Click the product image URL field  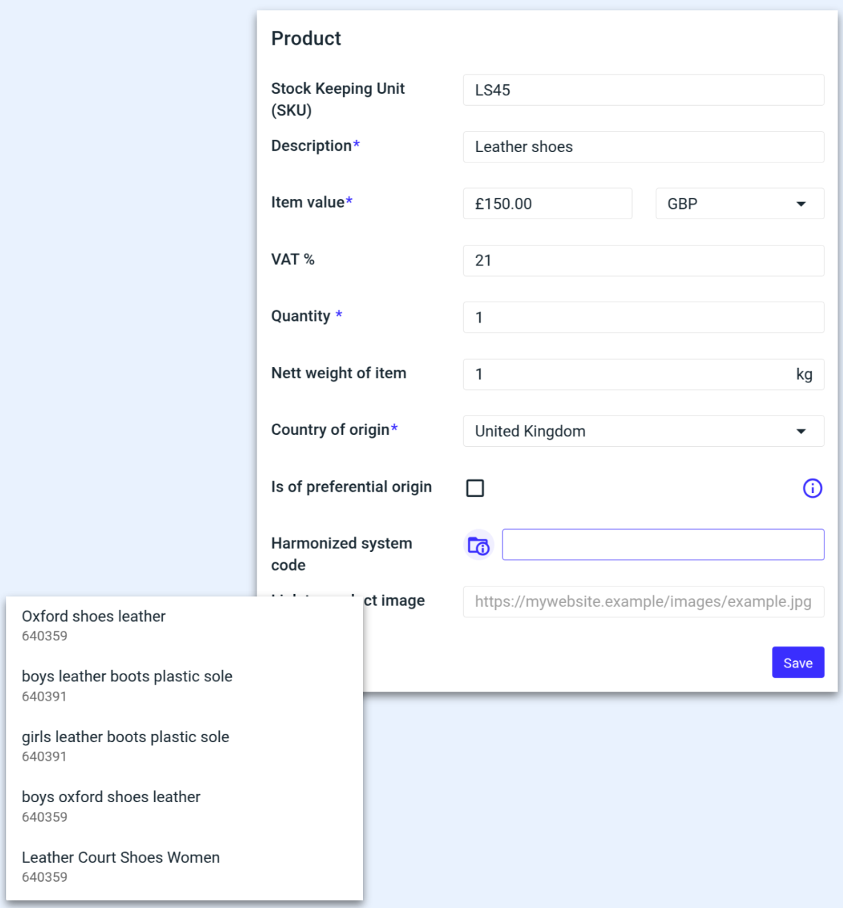[642, 602]
